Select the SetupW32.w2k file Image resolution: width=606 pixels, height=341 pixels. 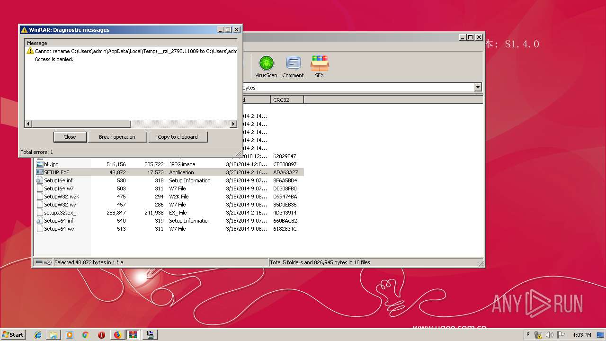[169, 197]
